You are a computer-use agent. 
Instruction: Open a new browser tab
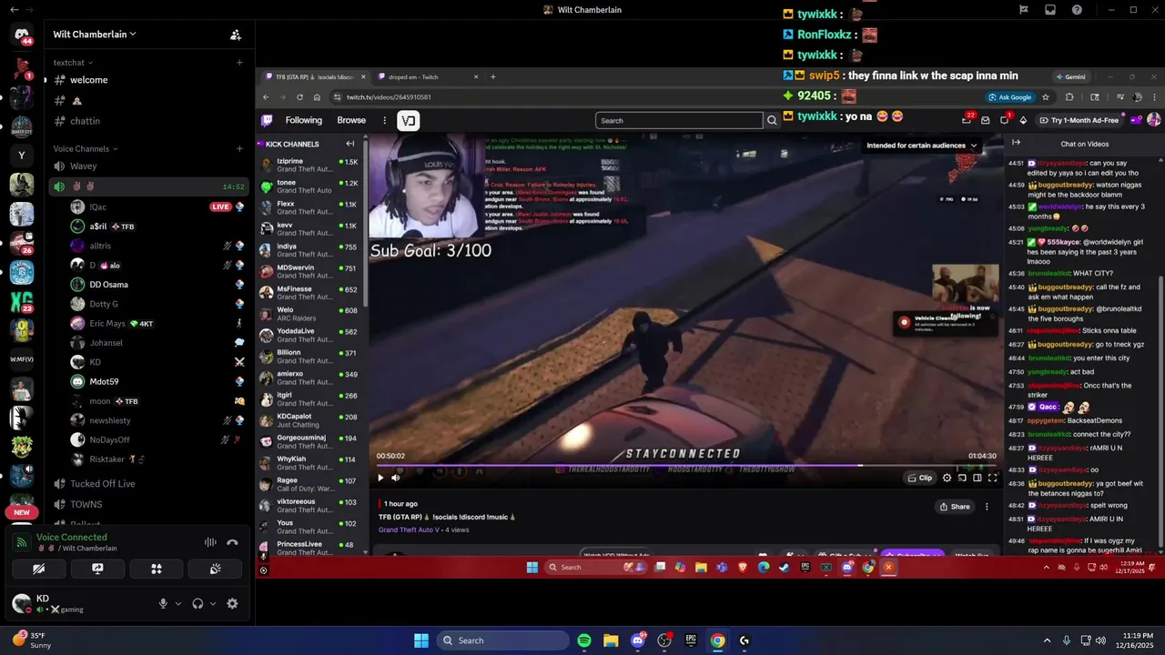(x=492, y=77)
